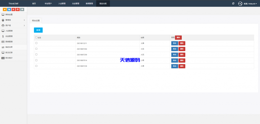
Task: Click 修改 for record 20210807264
Action: 174,49
